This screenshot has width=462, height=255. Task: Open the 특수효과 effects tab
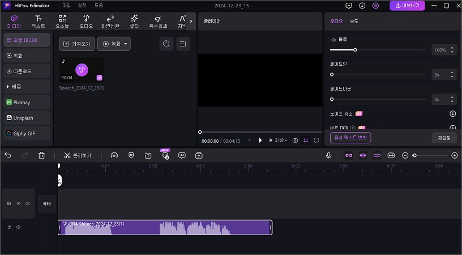(158, 22)
